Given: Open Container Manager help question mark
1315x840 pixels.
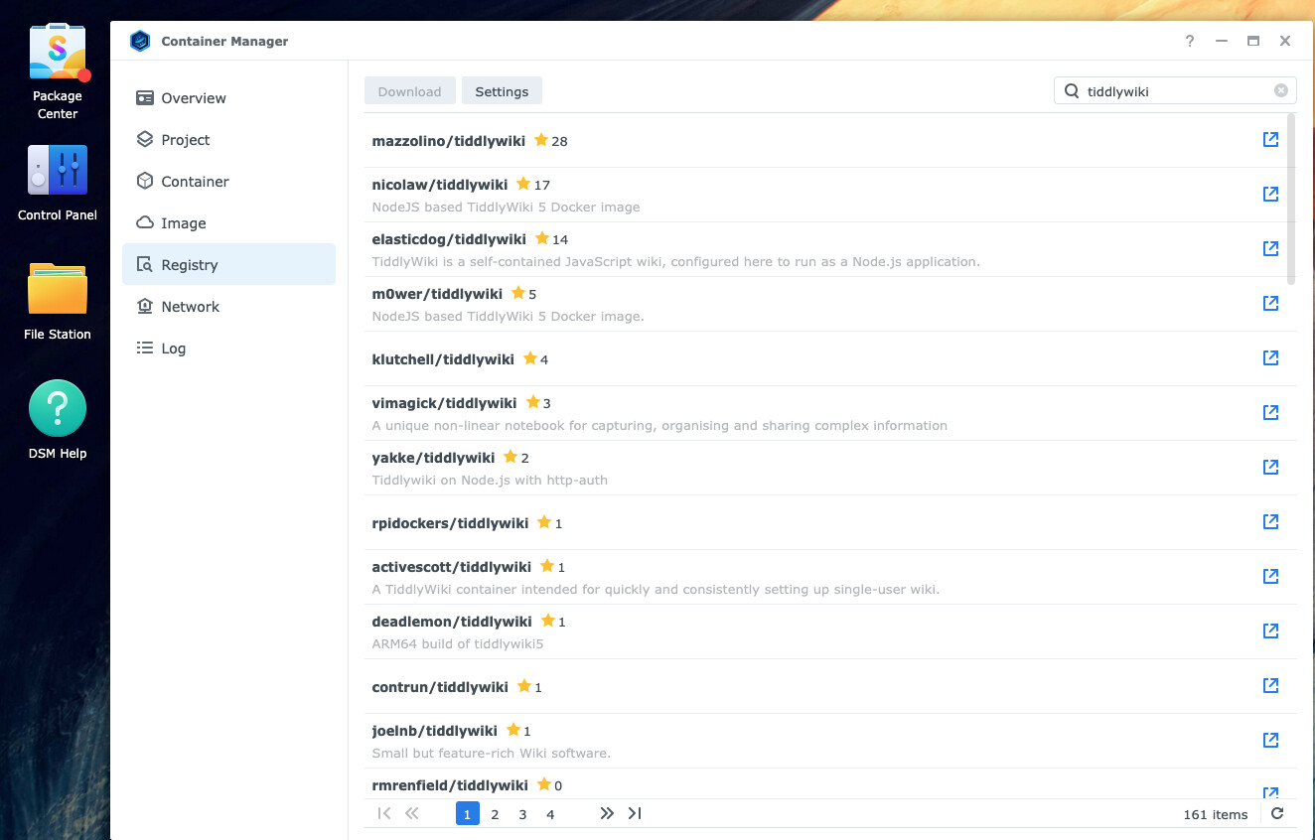Looking at the screenshot, I should coord(1190,41).
